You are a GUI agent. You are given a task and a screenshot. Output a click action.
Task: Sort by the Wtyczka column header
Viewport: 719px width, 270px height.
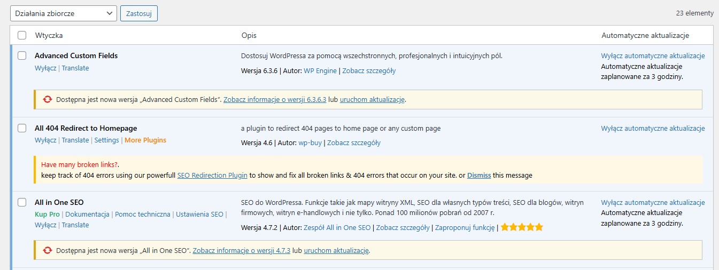click(x=49, y=35)
